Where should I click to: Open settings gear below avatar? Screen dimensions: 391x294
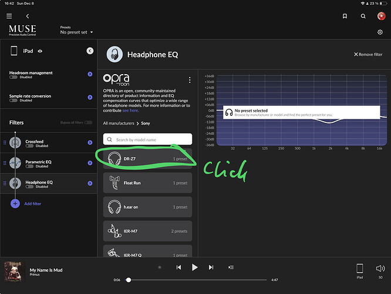[x=380, y=32]
